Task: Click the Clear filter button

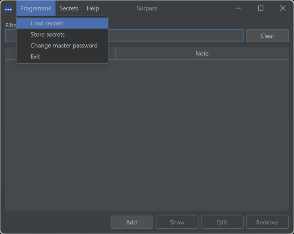Action: tap(267, 36)
